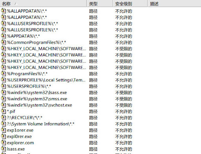The width and height of the screenshot is (201, 154).
Task: Sort by the 名称 column header
Action: [x=43, y=4]
